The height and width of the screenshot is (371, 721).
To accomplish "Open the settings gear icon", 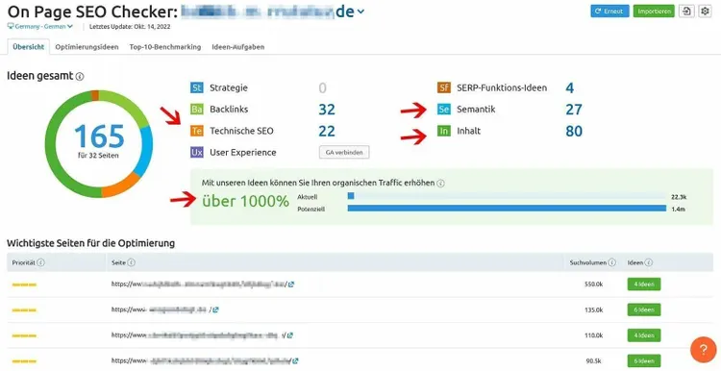I will point(705,12).
